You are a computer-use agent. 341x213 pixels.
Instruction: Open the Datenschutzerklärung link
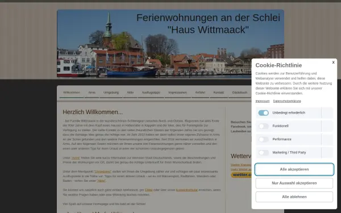[287, 101]
